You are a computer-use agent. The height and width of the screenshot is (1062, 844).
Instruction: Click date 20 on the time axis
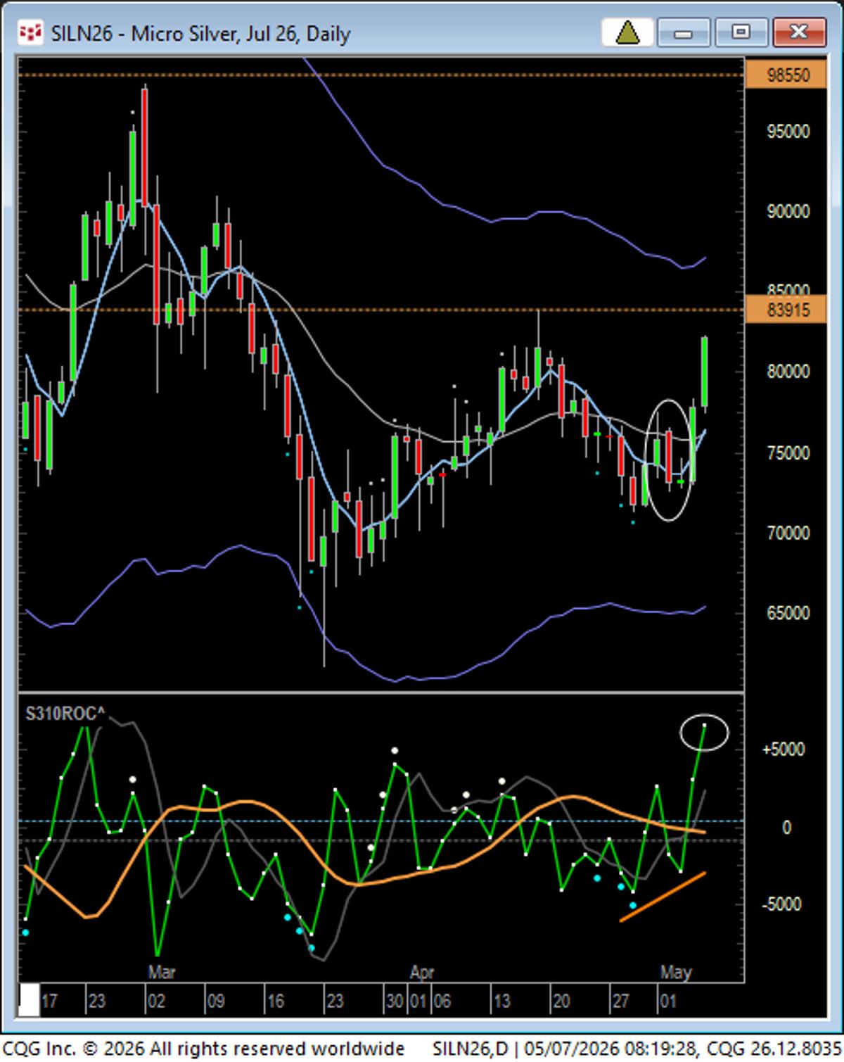coord(561,1001)
